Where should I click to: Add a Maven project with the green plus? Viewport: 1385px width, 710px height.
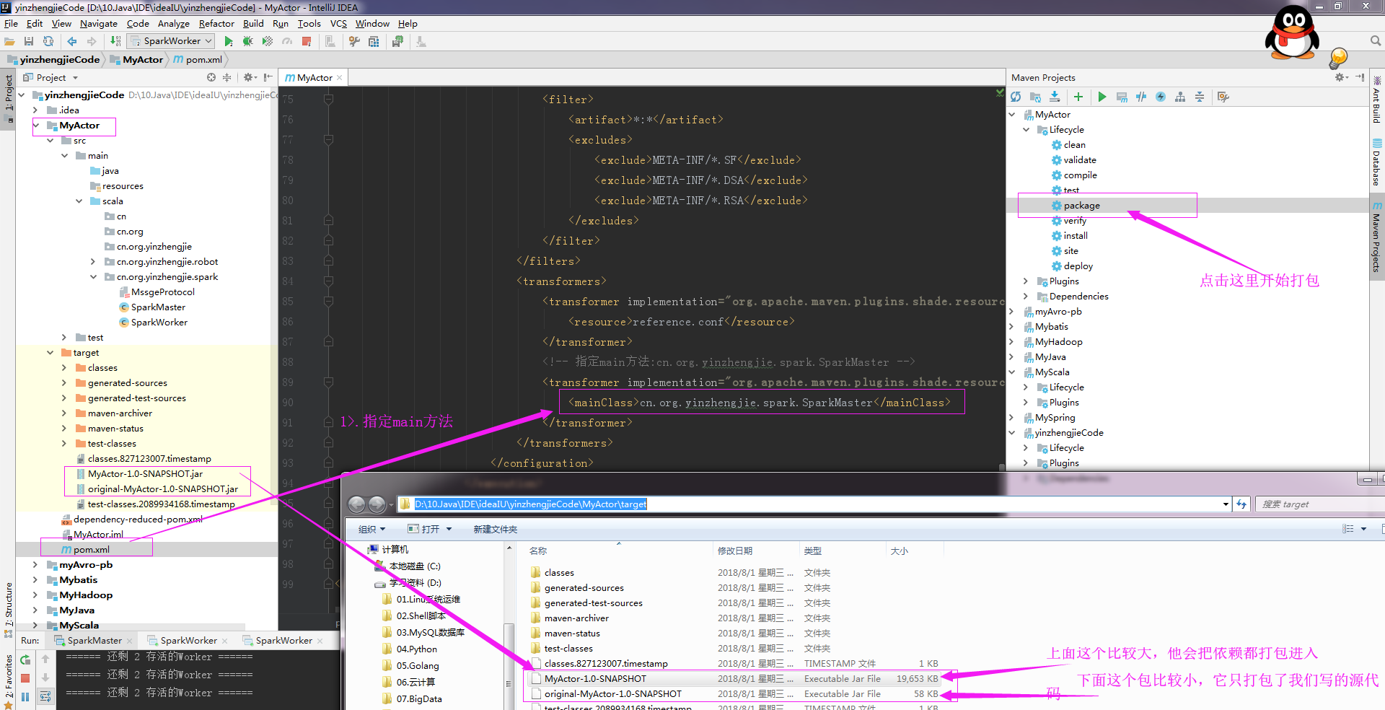(x=1078, y=97)
